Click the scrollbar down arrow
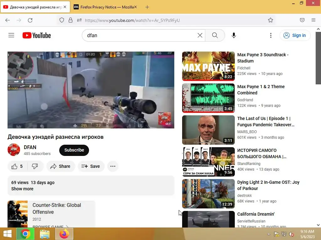The image size is (321, 240). coord(318,225)
